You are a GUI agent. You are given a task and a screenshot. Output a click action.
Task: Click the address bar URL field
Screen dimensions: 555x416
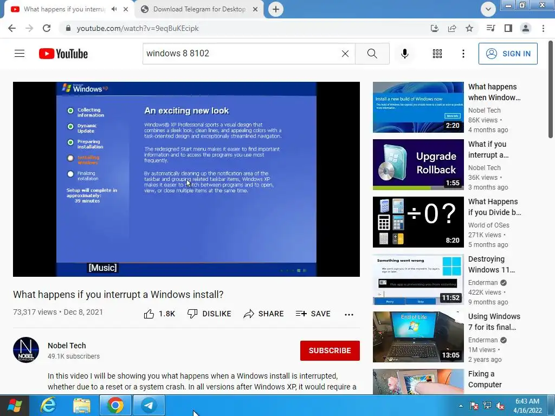[x=244, y=28]
